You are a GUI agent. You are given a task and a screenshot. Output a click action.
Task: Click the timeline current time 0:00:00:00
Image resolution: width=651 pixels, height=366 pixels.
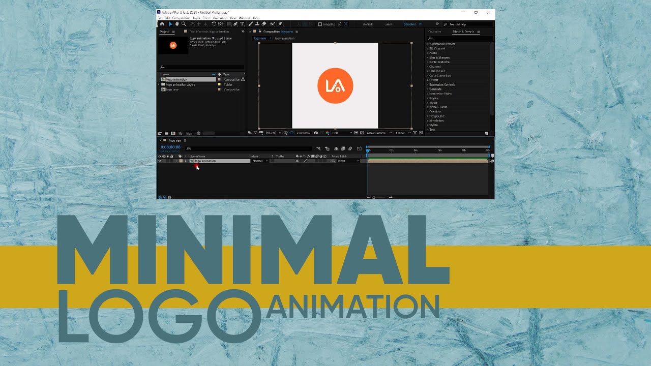click(x=170, y=147)
